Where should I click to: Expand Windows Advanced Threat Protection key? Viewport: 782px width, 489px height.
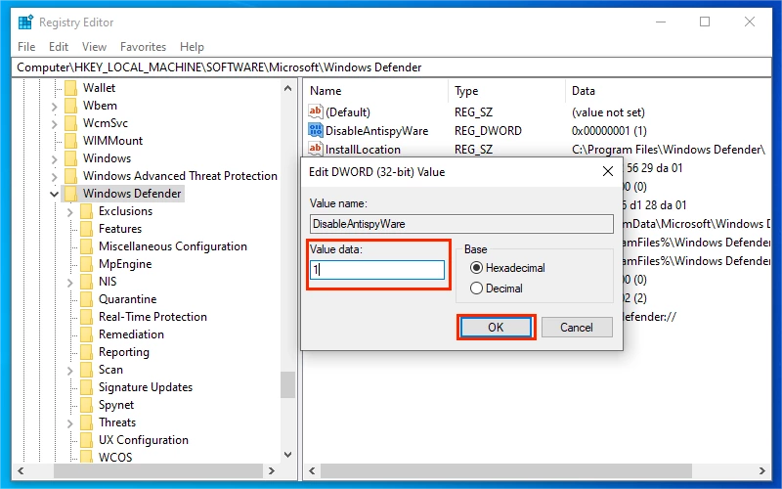point(55,177)
